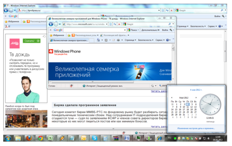Screen dimensions: 232x146
Task: Click Избранное in background IT window
Action: 12,21
